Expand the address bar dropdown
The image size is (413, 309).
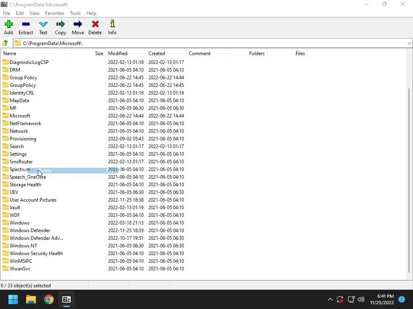point(409,43)
